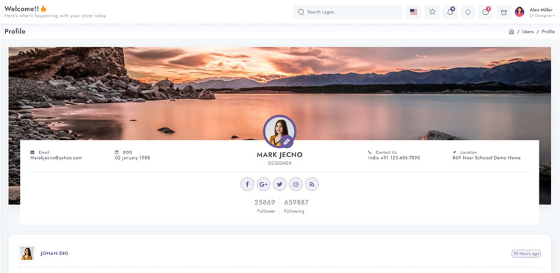Open the Google Plus social icon

tap(264, 184)
